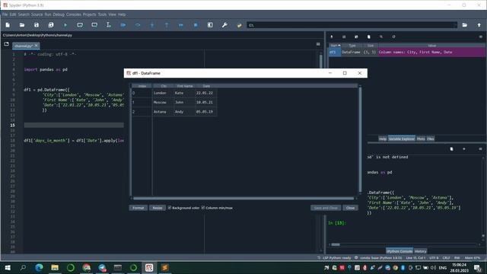Image resolution: width=487 pixels, height=274 pixels.
Task: Click the debug step-return icon
Action: point(167,25)
